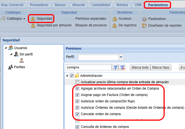The width and height of the screenshot is (185, 129).
Task: Collapse the Sin perfil tree node
Action: coord(11,54)
